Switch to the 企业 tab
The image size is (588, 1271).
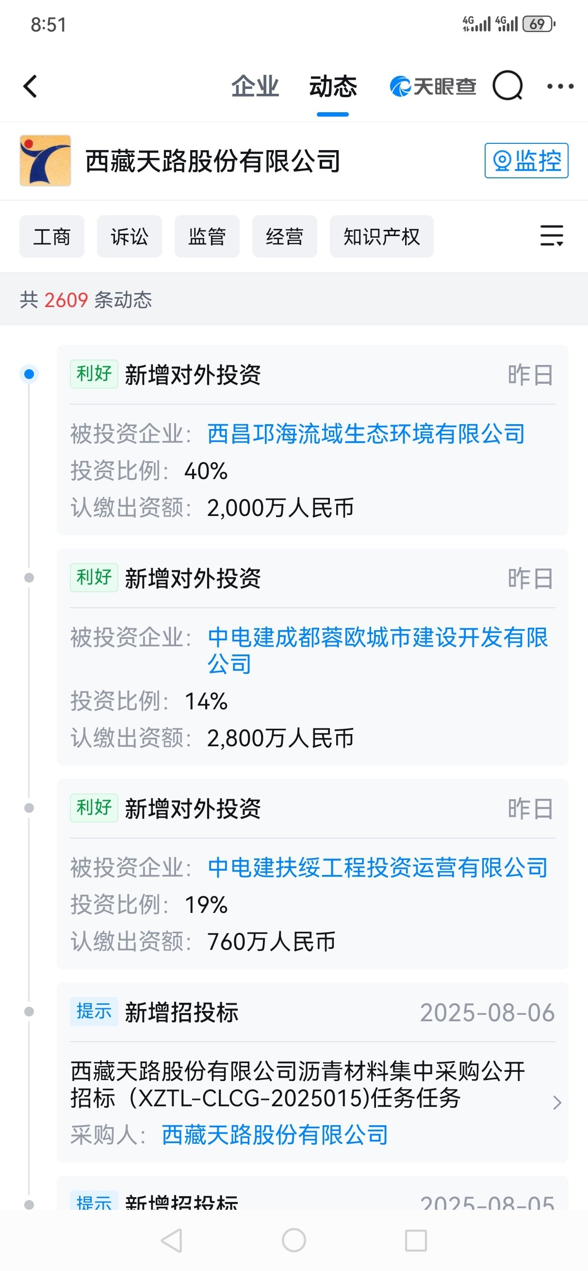point(255,86)
